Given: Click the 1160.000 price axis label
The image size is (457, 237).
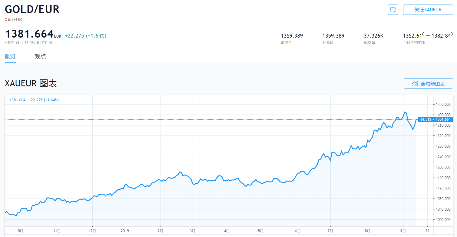Looking at the screenshot, I should point(444,178).
